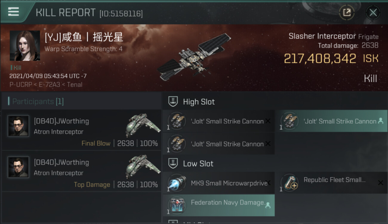The height and width of the screenshot is (224, 388).
Task: Open the hamburger menu in top-left
Action: coord(13,12)
